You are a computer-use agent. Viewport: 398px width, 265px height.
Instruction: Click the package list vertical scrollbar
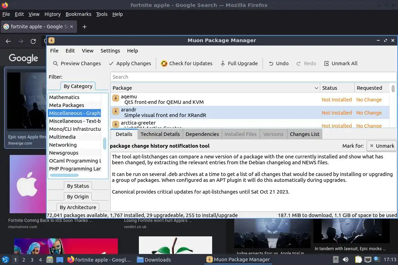(x=393, y=88)
